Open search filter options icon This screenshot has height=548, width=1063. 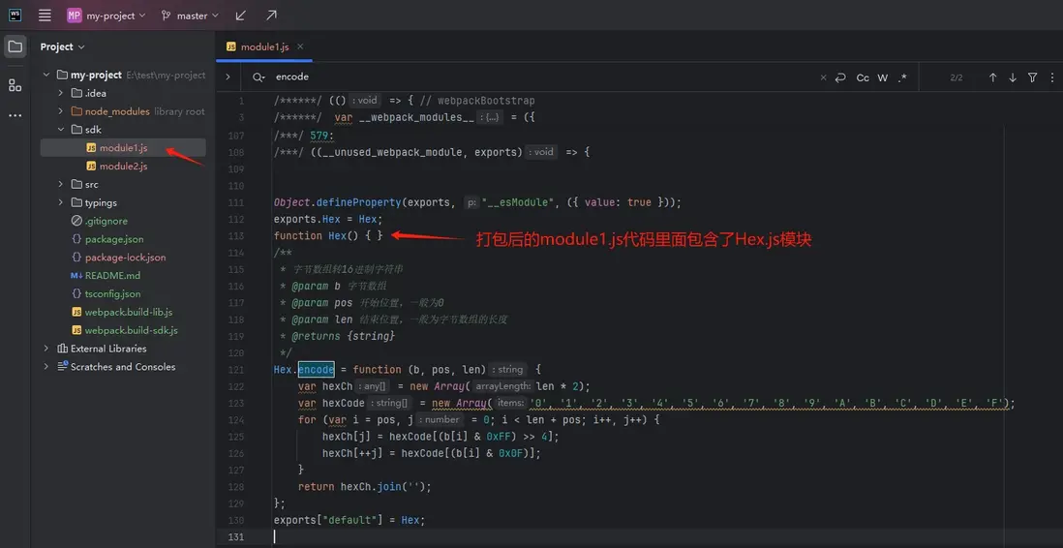pos(1032,77)
